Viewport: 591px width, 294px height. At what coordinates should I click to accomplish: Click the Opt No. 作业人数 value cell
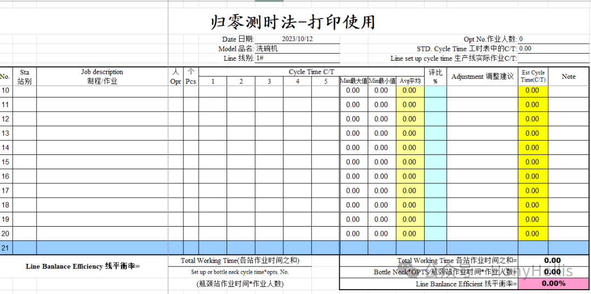[553, 39]
